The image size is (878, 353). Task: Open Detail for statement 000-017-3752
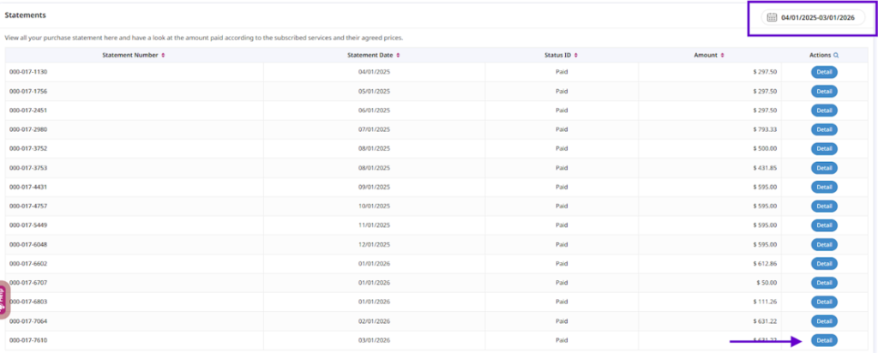click(x=824, y=148)
